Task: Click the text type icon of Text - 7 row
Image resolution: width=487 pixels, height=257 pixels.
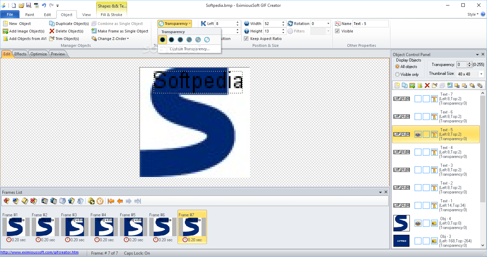Action: (x=434, y=99)
